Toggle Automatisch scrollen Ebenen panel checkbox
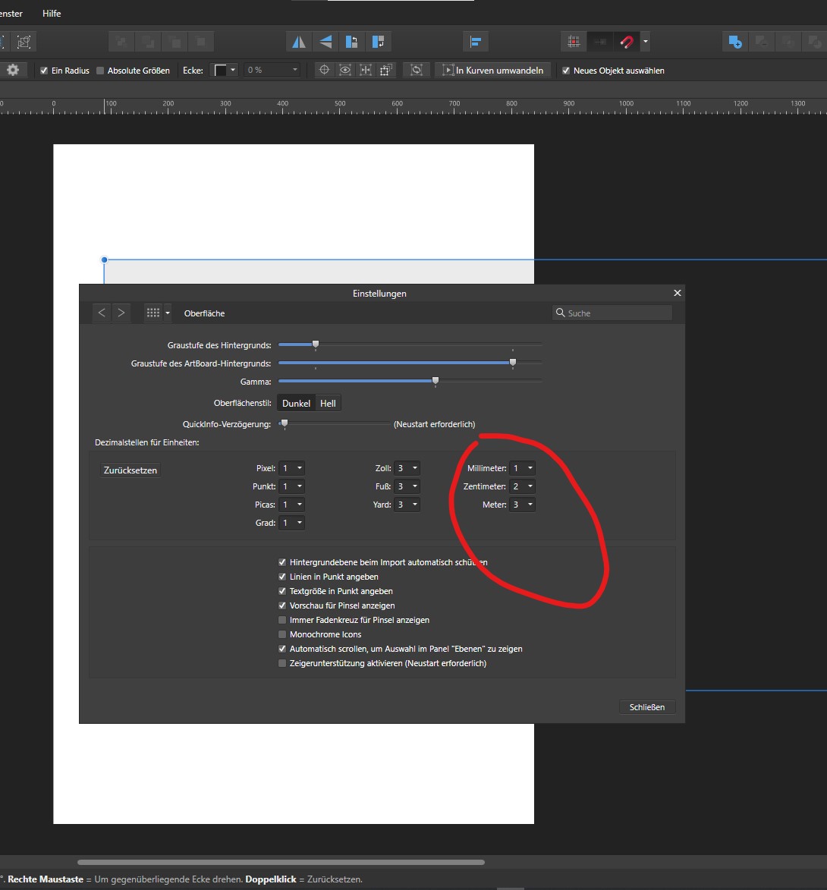Image resolution: width=827 pixels, height=890 pixels. [282, 649]
